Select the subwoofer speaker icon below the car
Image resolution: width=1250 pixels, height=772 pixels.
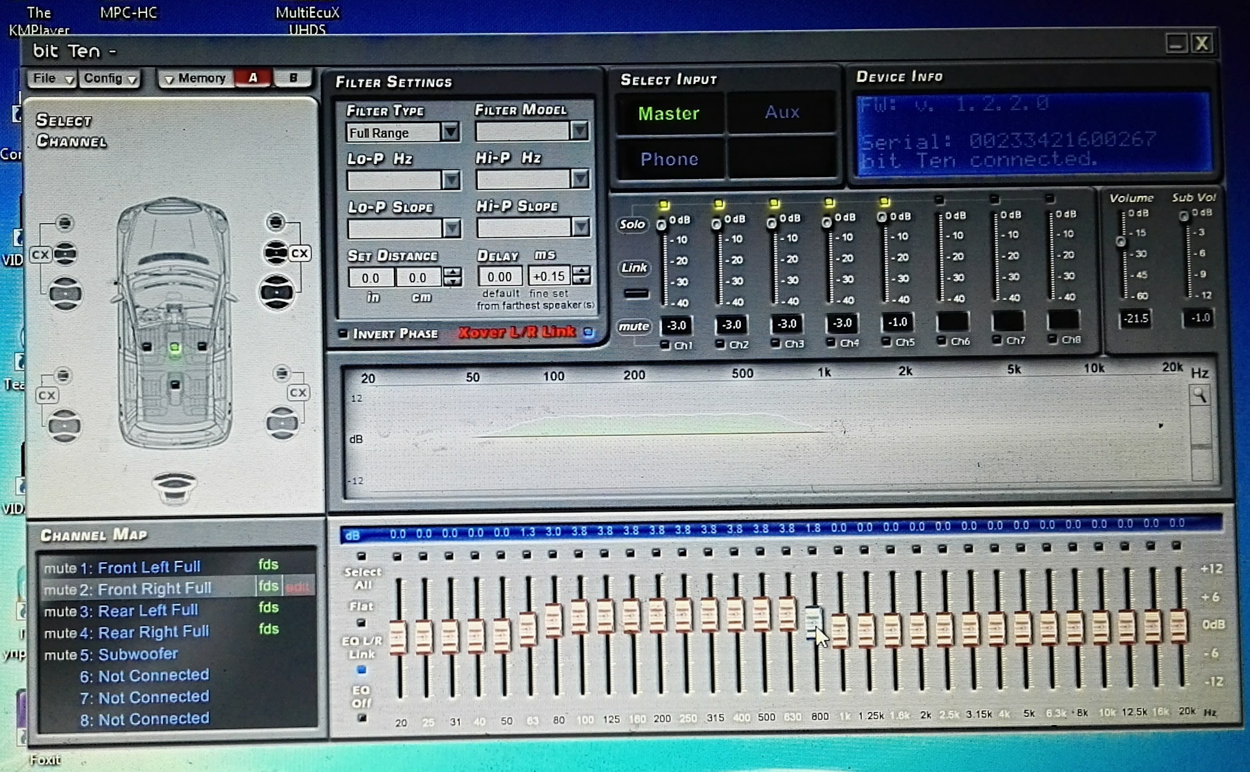click(174, 486)
